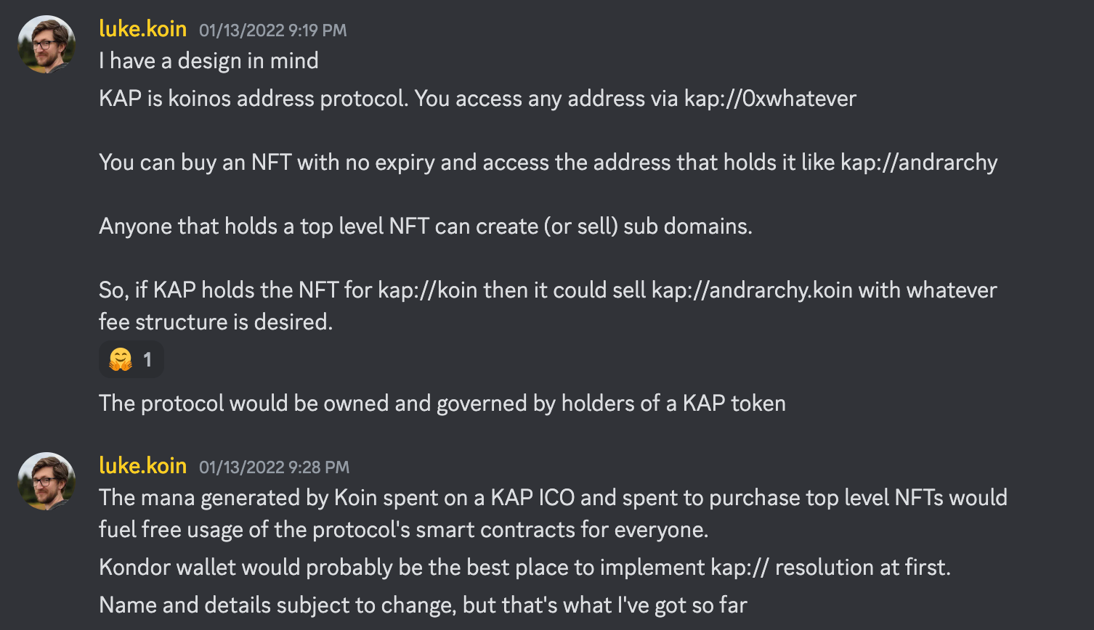Viewport: 1094px width, 630px height.
Task: Open luke.koin's profile from the 9:28 PM username
Action: [142, 466]
